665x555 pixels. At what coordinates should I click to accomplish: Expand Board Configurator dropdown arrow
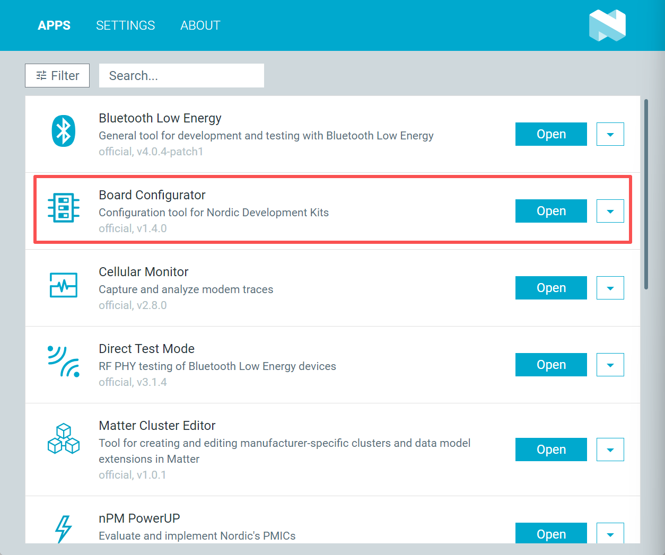pos(610,211)
